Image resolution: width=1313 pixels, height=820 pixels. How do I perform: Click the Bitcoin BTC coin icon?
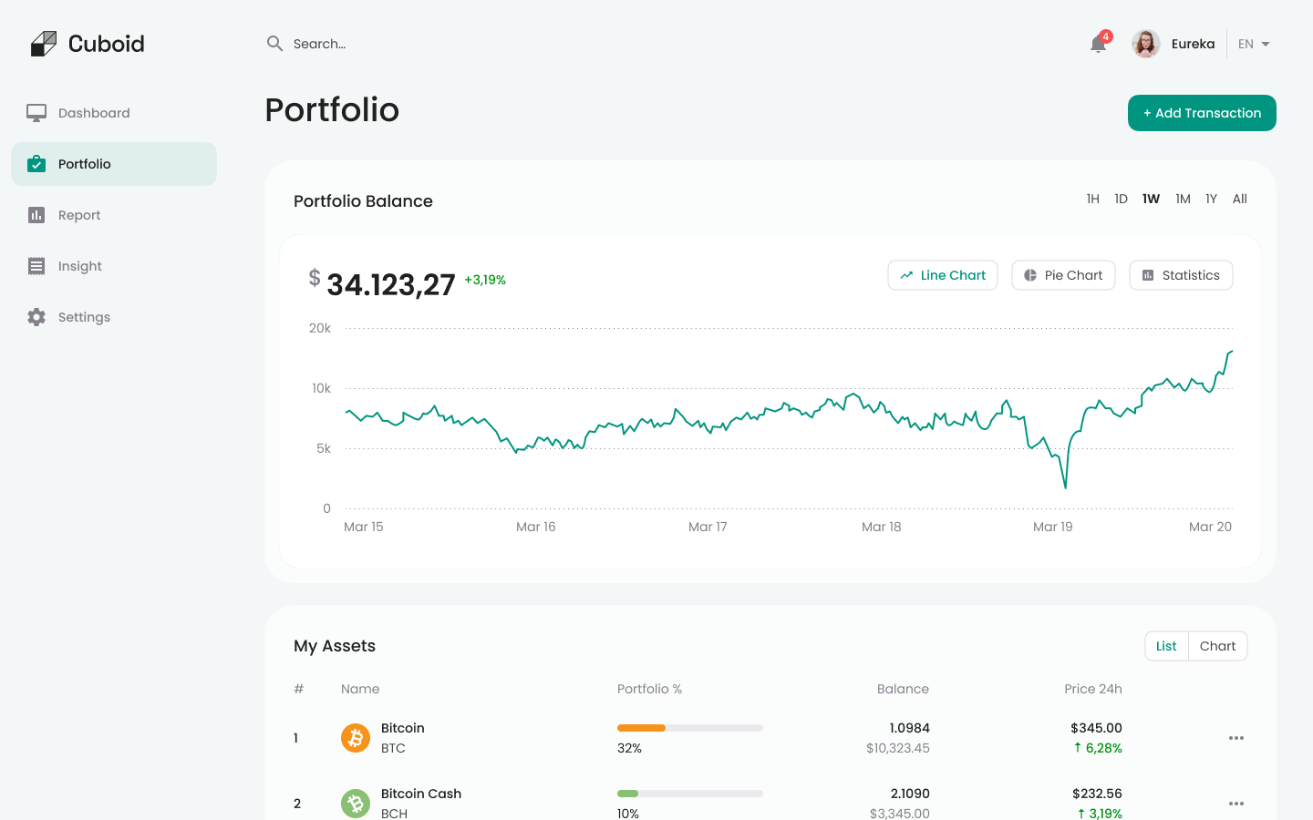[x=355, y=738]
